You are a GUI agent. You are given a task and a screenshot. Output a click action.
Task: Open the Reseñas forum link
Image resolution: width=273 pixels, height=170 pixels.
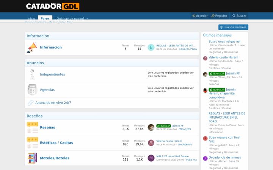(47, 128)
